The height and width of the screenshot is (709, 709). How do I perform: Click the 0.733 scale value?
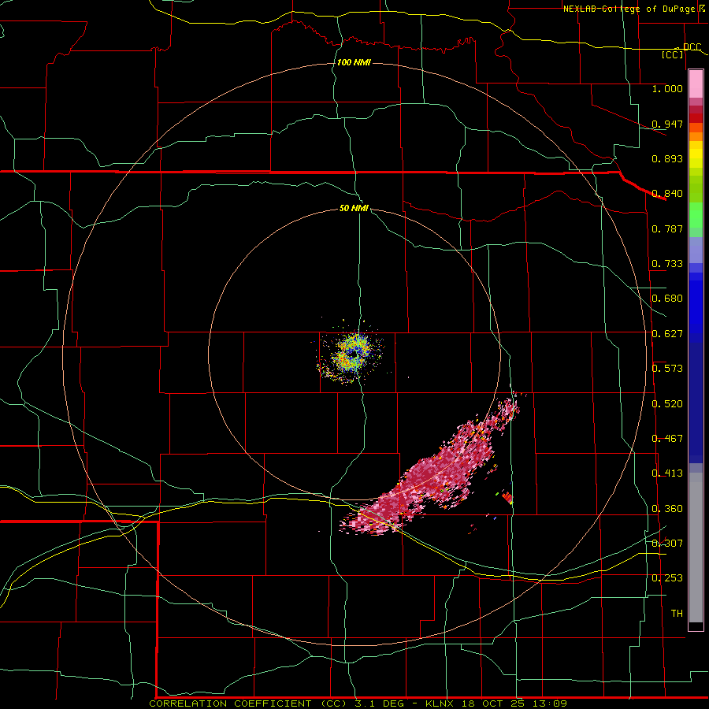[x=667, y=264]
